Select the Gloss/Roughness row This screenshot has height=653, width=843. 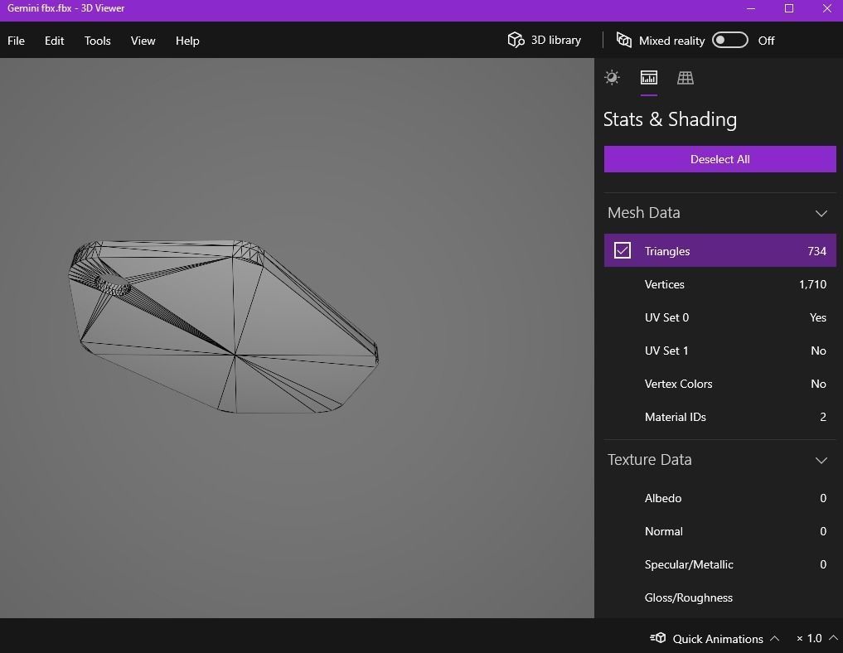click(x=719, y=597)
